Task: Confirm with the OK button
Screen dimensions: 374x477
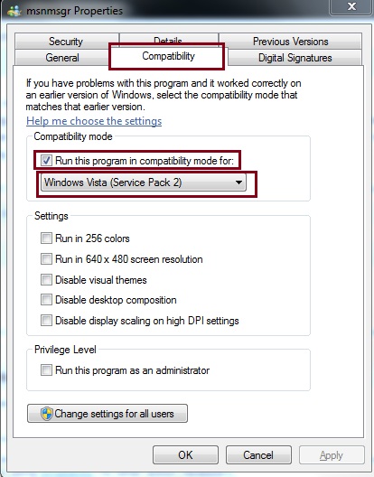Action: [x=185, y=455]
